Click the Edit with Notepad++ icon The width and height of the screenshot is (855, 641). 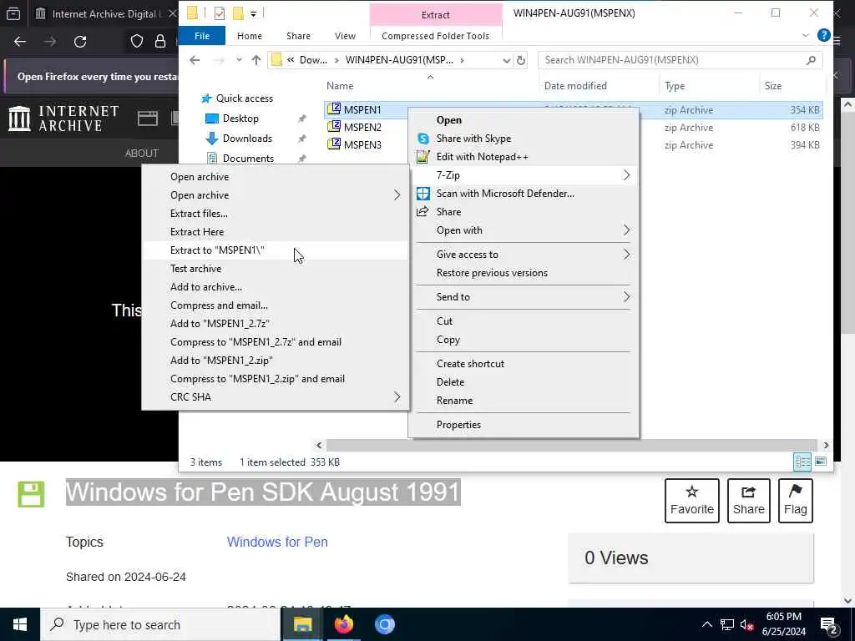coord(422,157)
